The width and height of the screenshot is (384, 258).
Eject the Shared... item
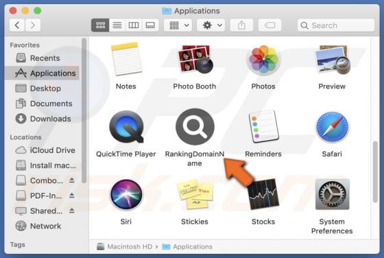coord(72,211)
